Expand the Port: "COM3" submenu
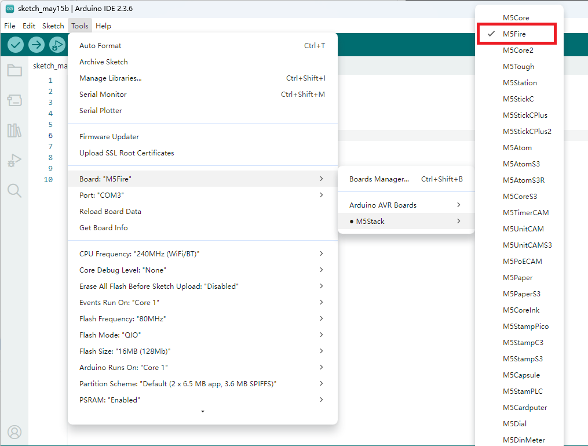588x446 pixels. click(203, 195)
